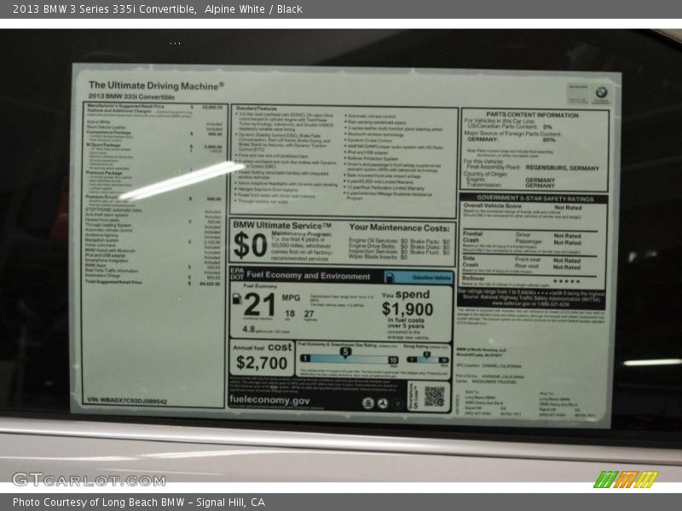Click 'Your Maintenance Costs:' heading

(399, 227)
